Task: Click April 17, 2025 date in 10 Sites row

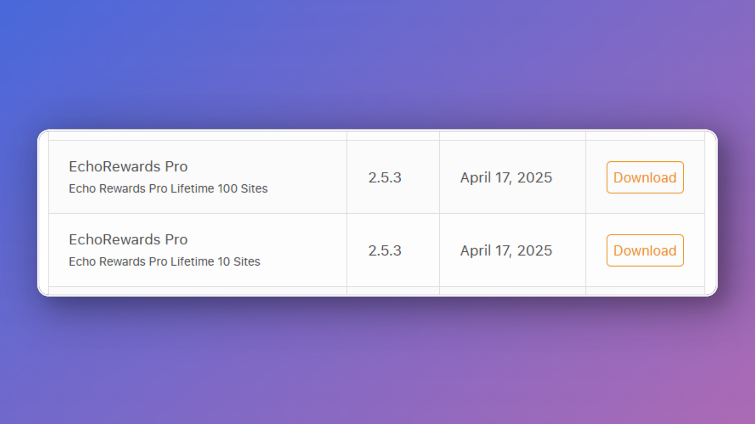Action: 506,251
